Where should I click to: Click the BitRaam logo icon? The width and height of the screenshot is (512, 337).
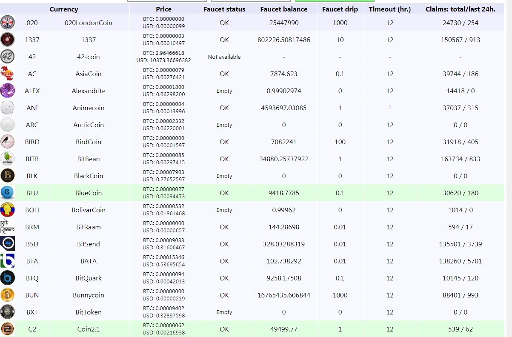[8, 227]
